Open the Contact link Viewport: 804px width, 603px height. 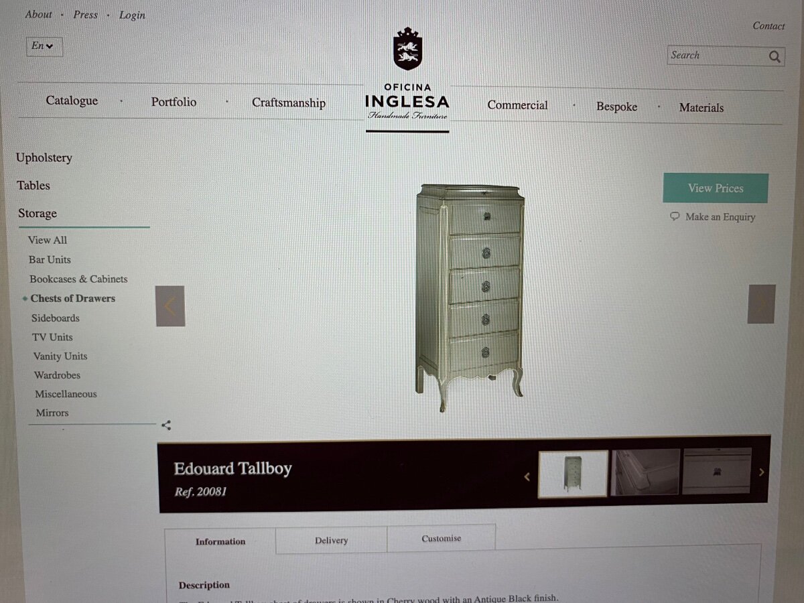(x=768, y=26)
